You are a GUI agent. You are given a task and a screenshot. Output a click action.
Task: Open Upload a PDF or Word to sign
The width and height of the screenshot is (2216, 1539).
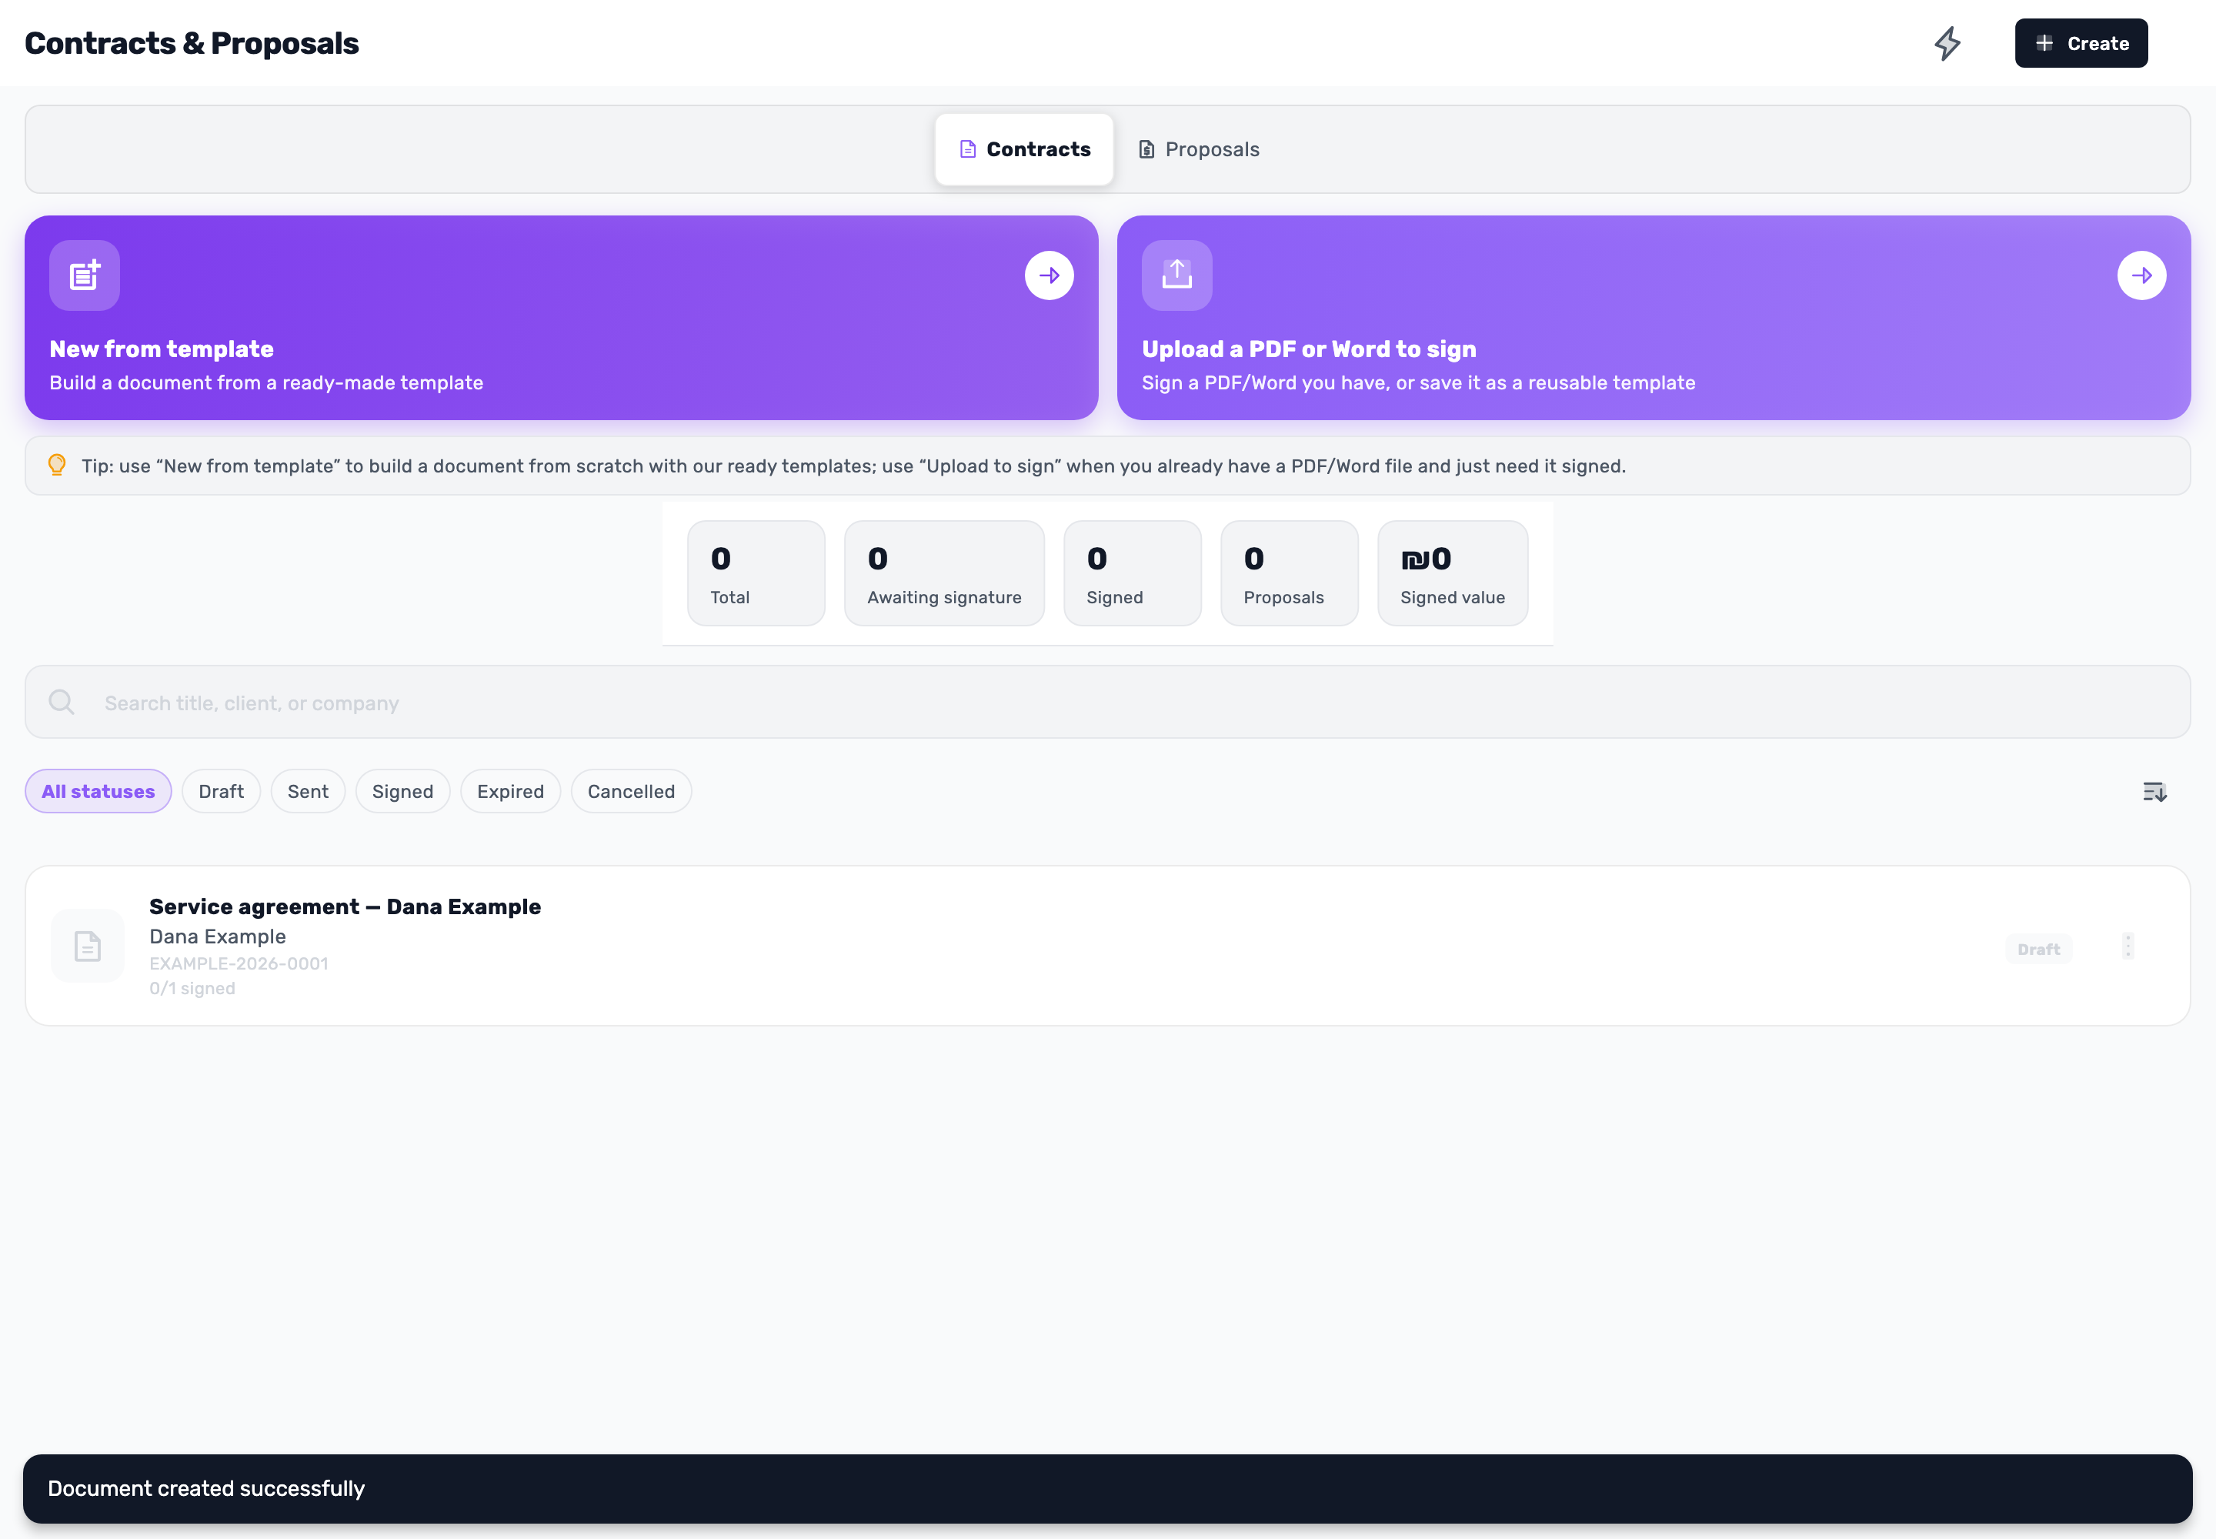click(1309, 349)
